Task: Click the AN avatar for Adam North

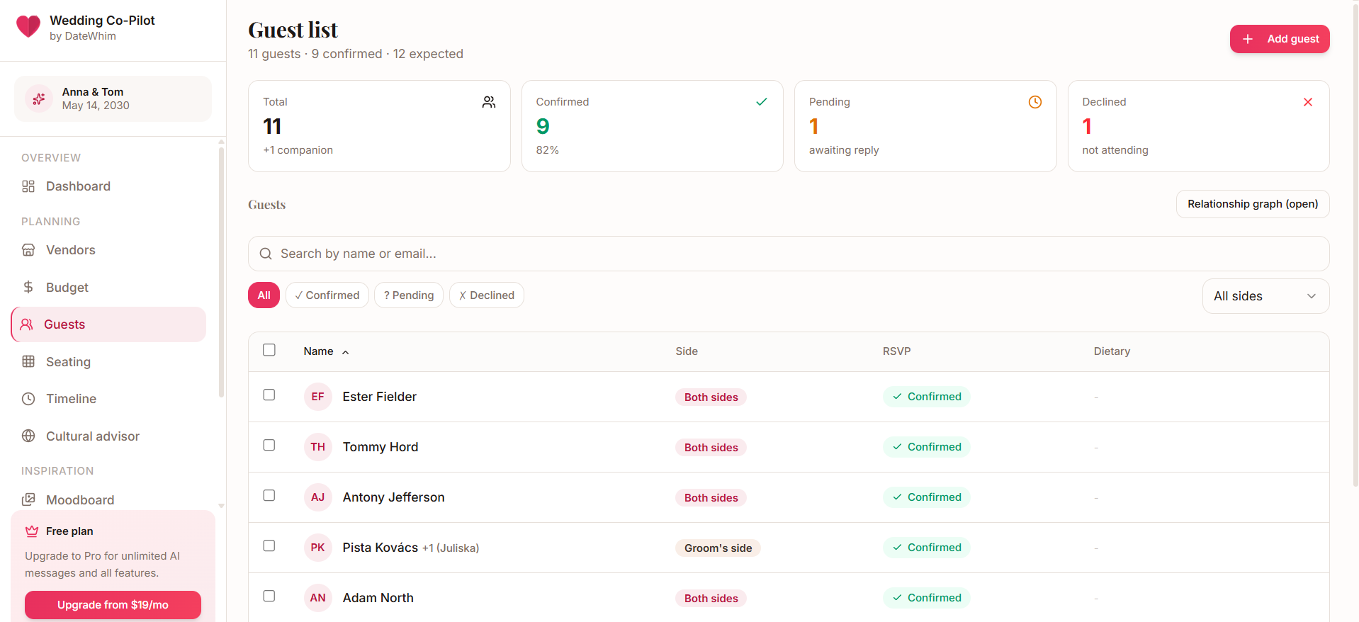Action: 318,598
